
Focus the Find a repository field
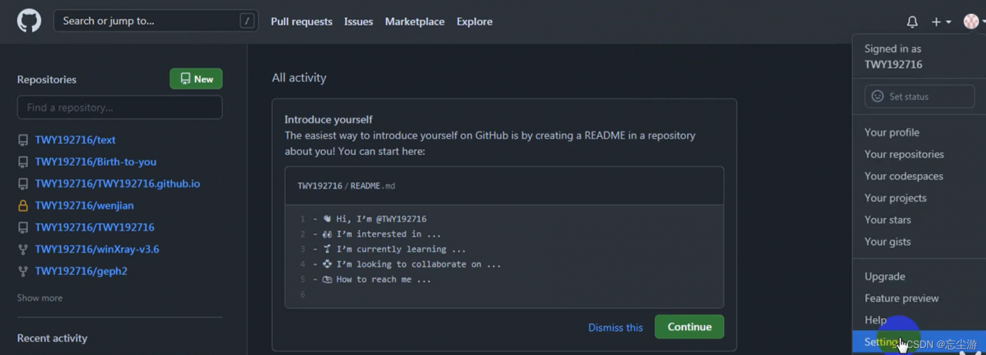pyautogui.click(x=119, y=108)
